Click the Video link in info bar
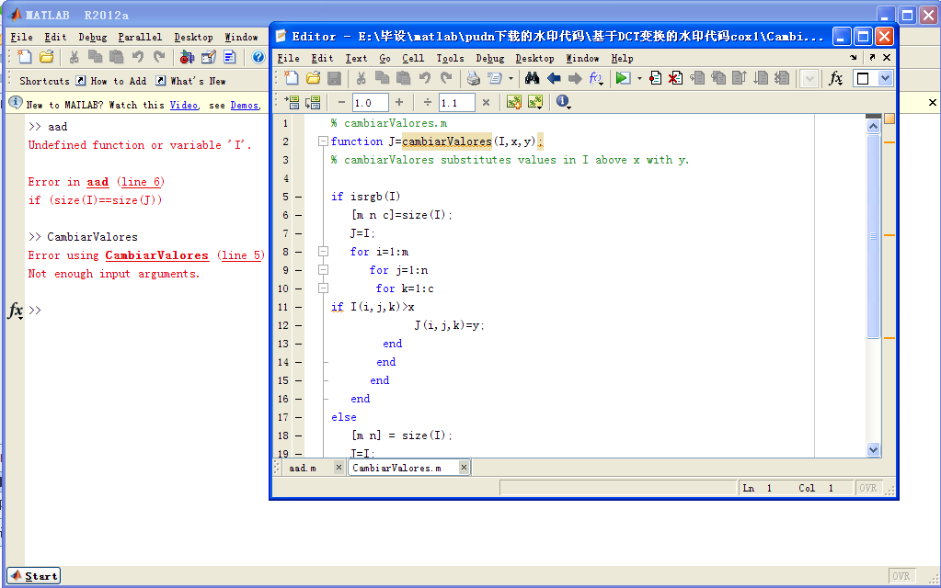 (x=183, y=105)
